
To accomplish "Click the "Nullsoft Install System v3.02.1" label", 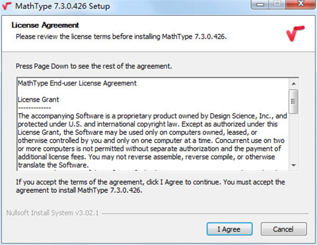I will click(x=52, y=213).
